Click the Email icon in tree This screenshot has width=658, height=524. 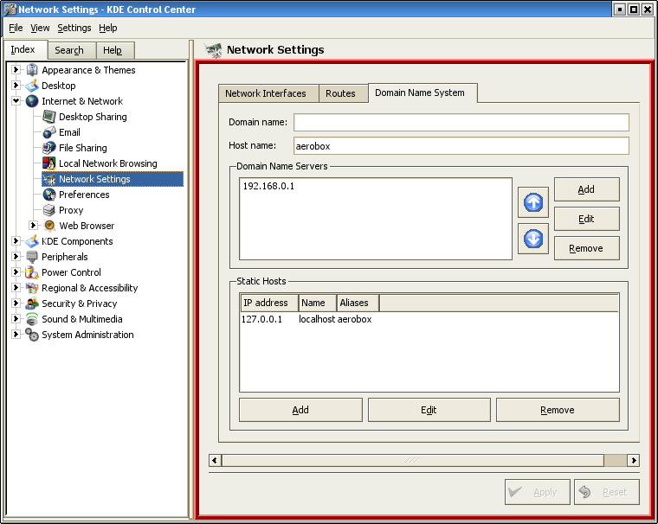49,132
